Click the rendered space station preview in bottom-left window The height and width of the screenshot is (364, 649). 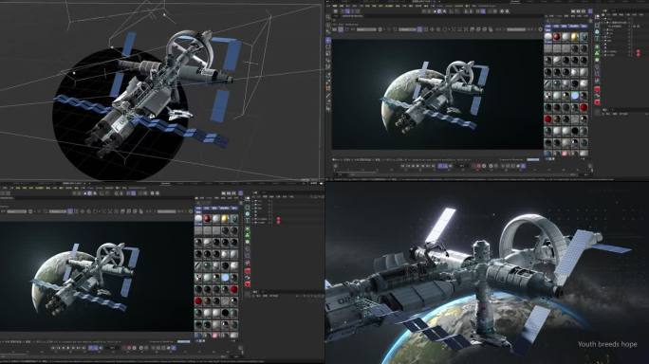pyautogui.click(x=97, y=276)
